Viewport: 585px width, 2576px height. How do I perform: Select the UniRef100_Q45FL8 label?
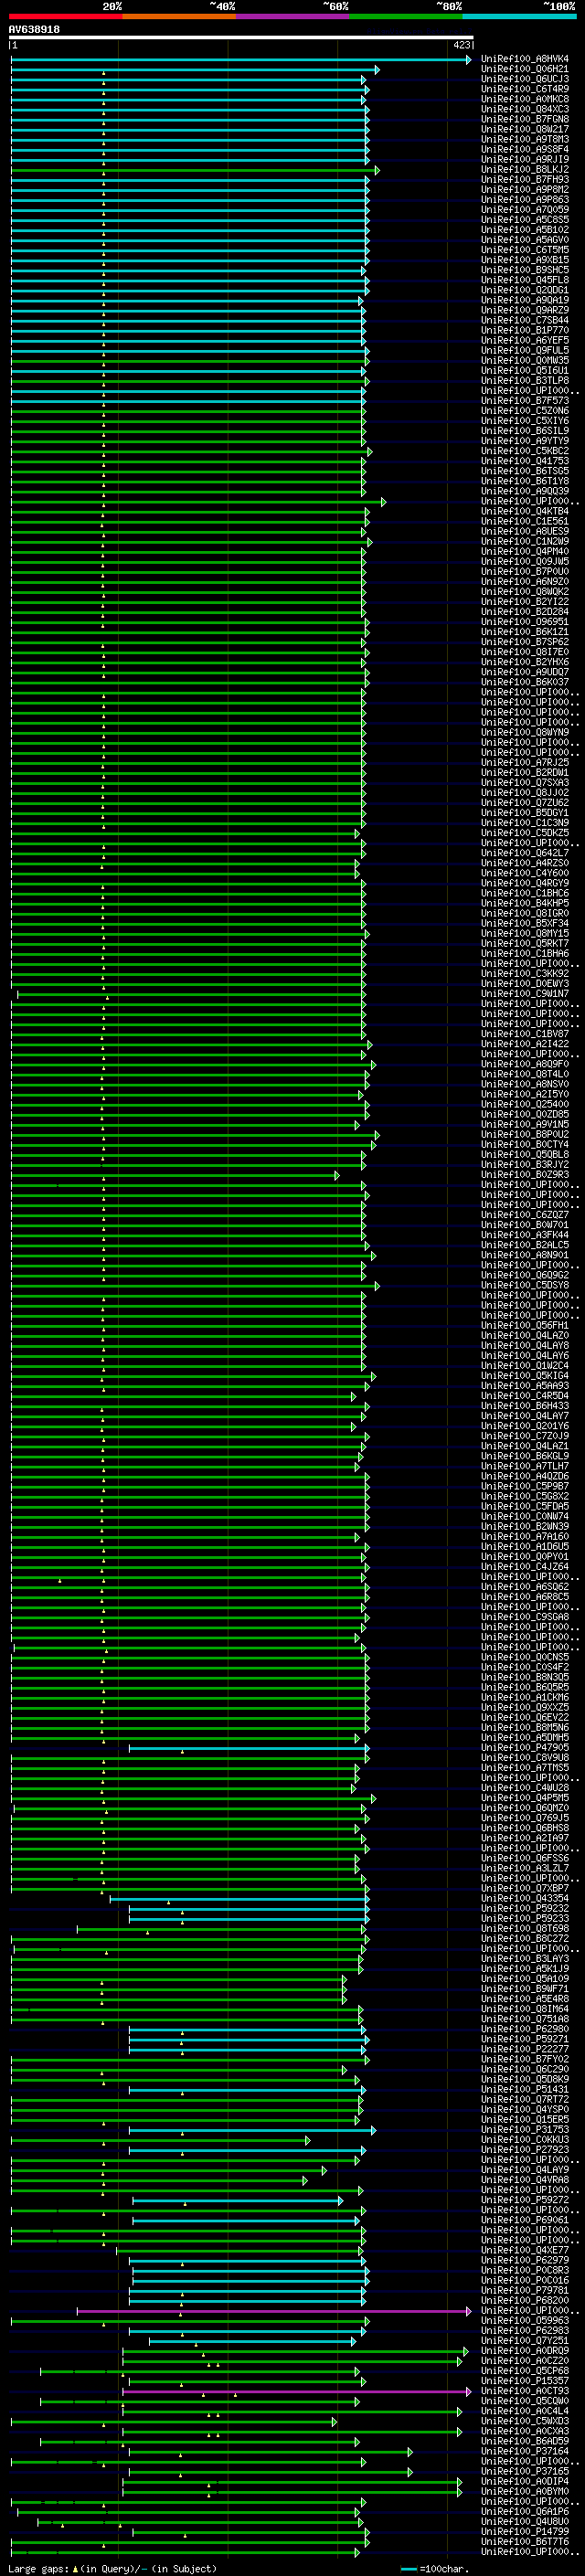click(525, 280)
